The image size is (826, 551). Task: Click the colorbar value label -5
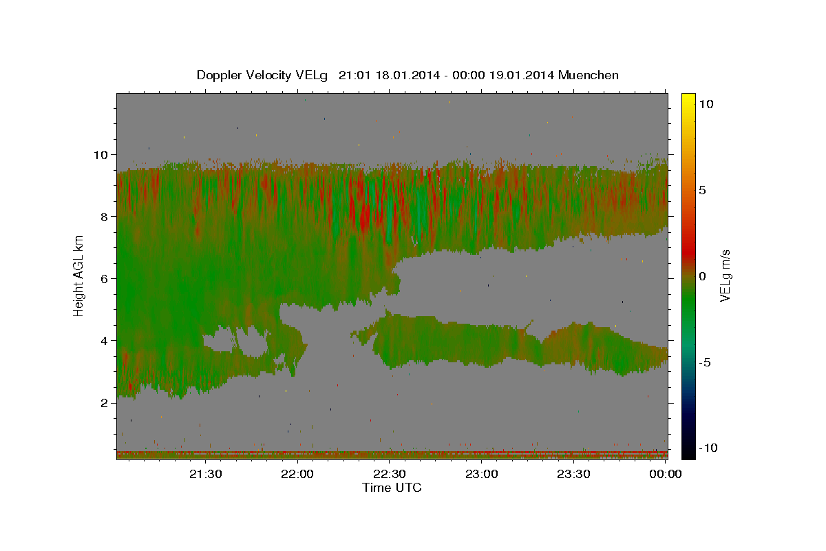click(705, 362)
